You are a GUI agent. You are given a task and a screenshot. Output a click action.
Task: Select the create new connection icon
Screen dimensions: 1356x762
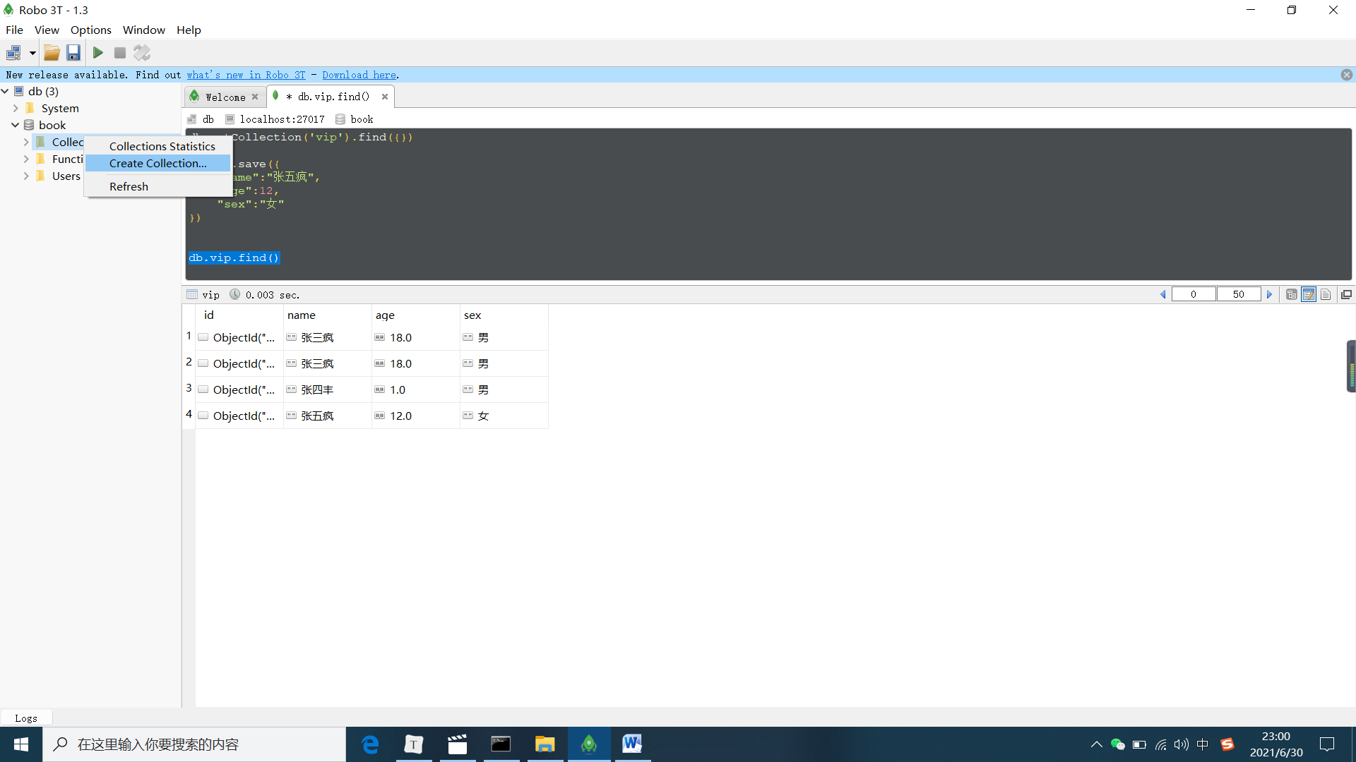click(13, 53)
